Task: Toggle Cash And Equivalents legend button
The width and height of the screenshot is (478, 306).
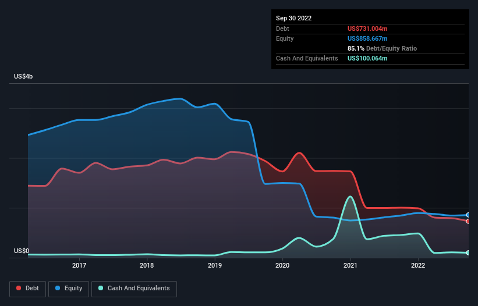Action: [134, 289]
